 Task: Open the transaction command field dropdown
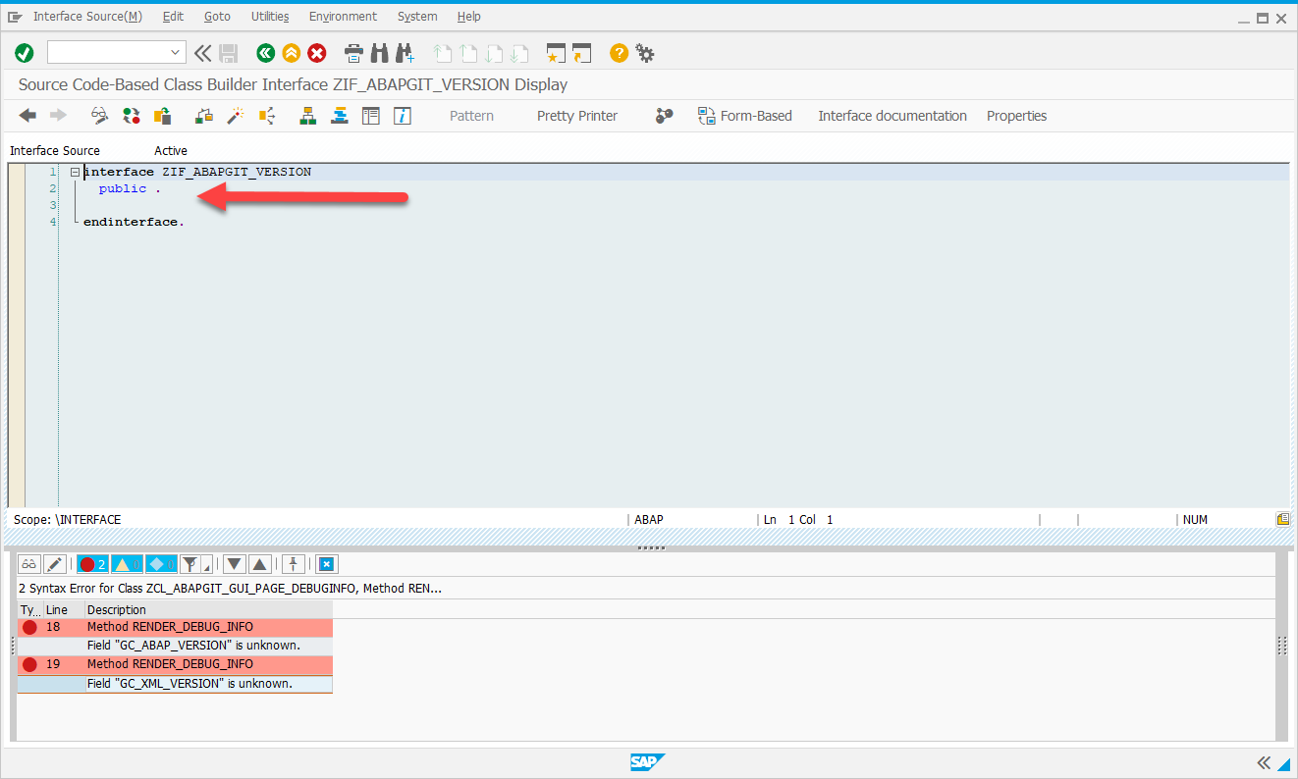point(176,53)
